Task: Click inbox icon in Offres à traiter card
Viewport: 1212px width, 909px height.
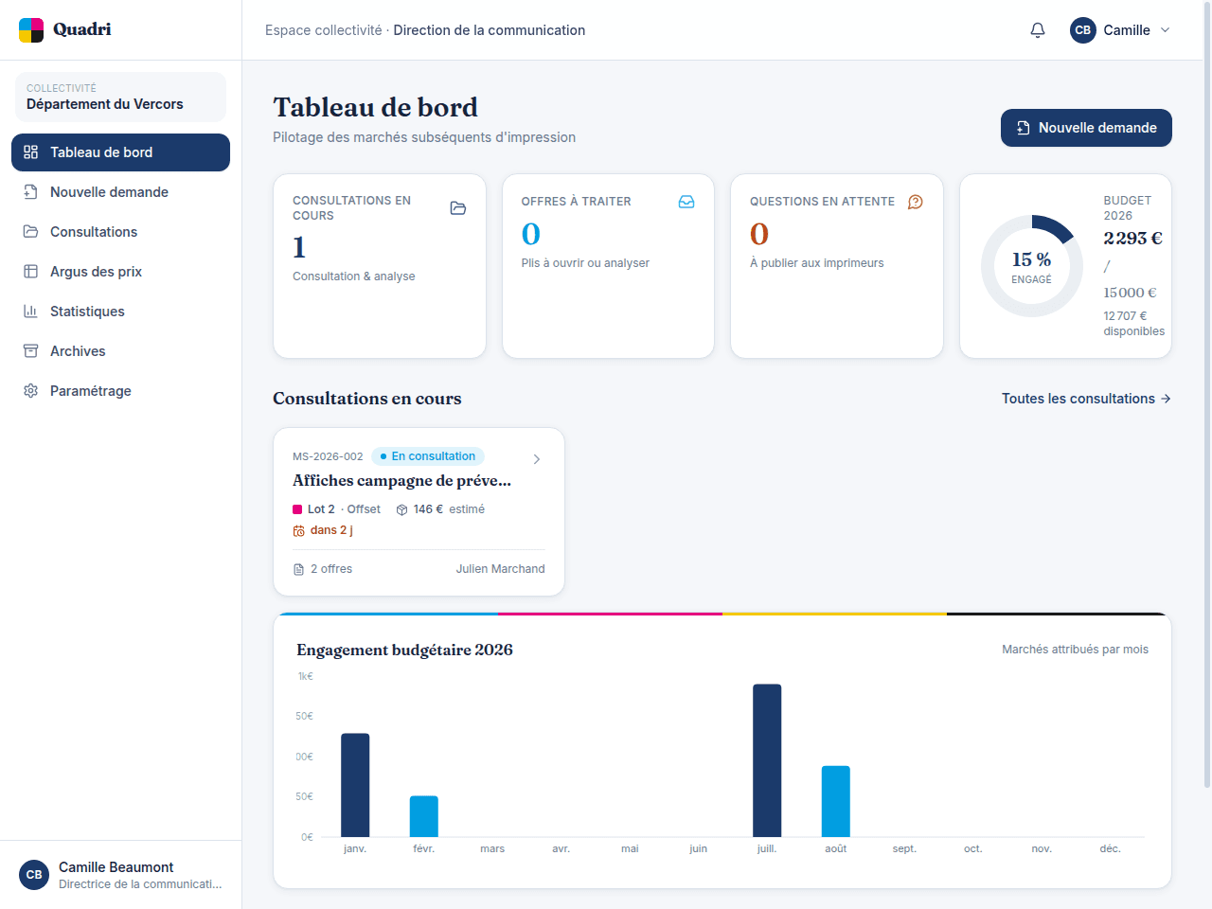Action: [686, 202]
